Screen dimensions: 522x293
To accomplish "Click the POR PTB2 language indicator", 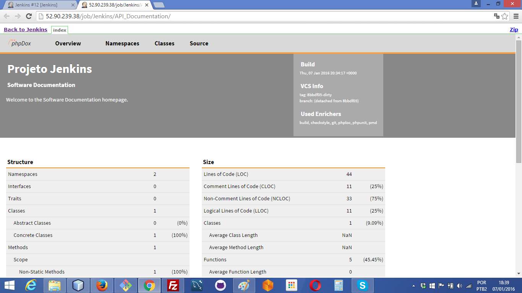I will pos(482,285).
